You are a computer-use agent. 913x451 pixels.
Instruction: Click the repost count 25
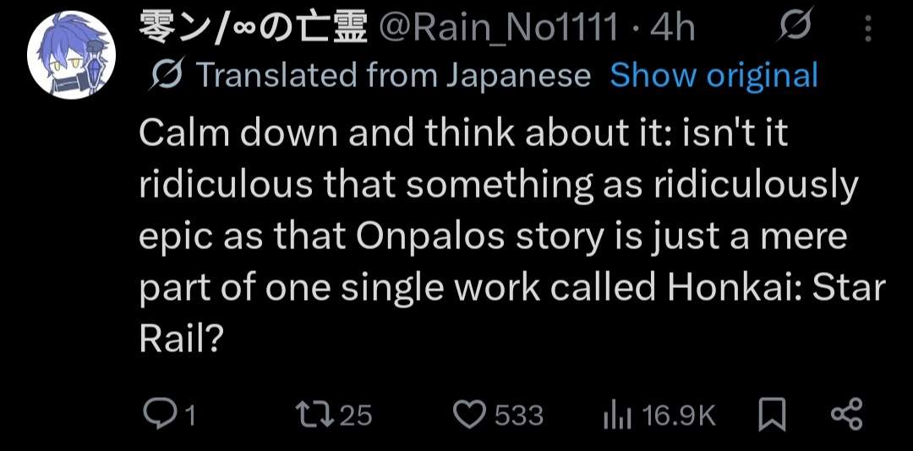pos(357,416)
